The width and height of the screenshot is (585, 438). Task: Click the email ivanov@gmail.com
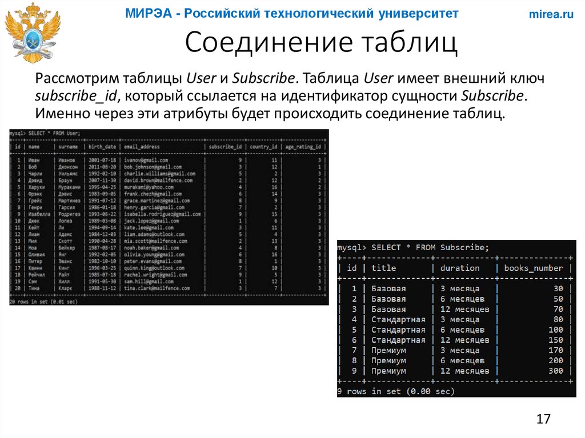(146, 160)
